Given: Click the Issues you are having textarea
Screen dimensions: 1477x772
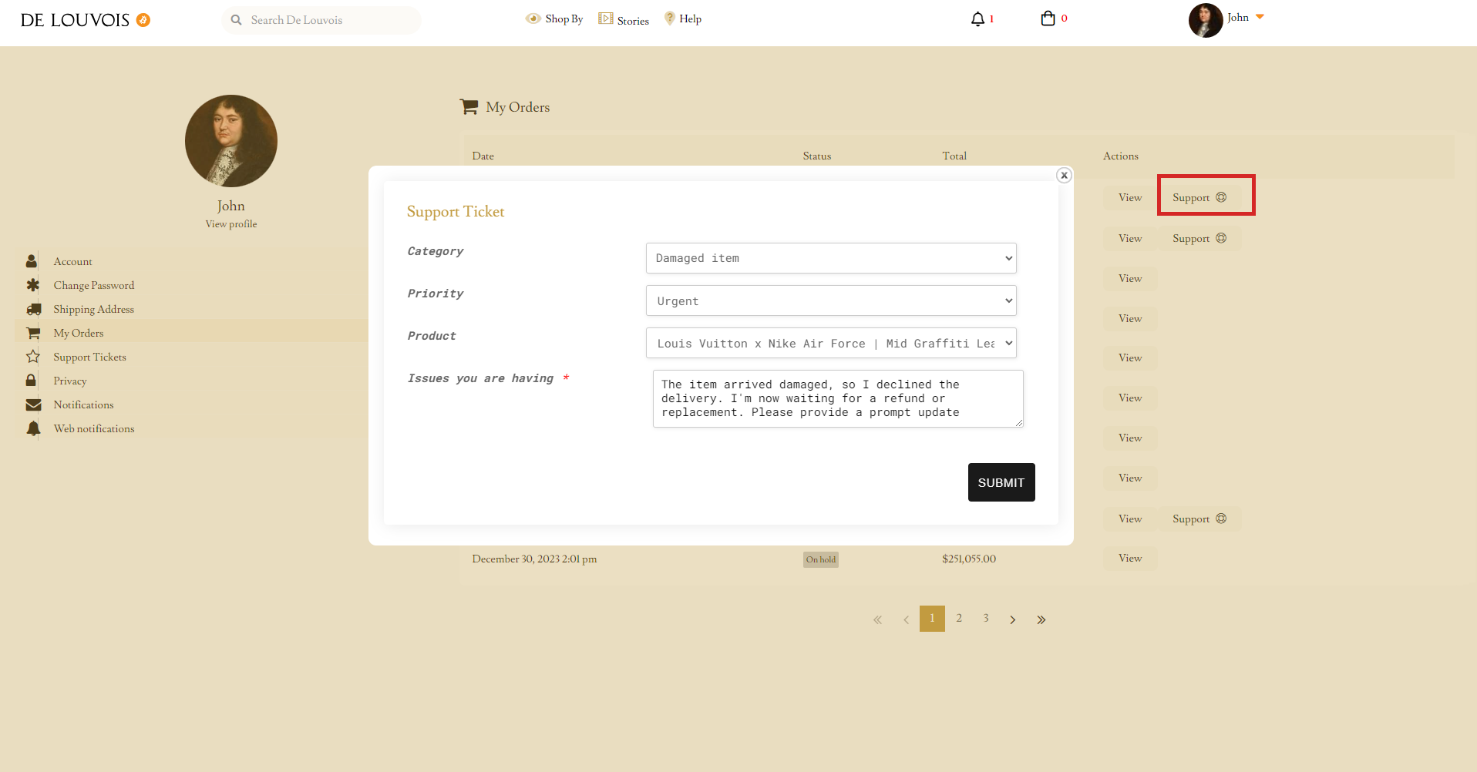Looking at the screenshot, I should coord(837,398).
